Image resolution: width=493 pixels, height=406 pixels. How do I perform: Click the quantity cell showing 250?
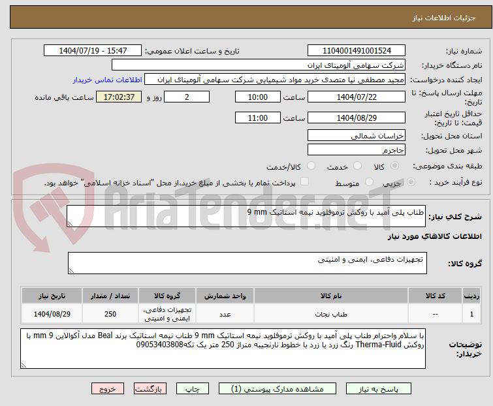(x=110, y=314)
